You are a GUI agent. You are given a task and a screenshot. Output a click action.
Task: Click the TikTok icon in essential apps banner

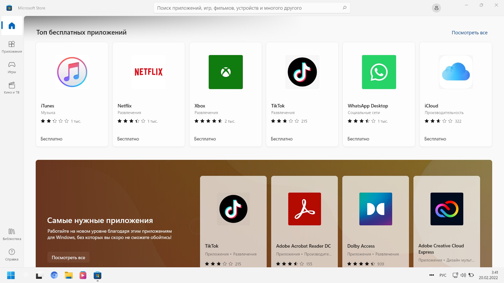[x=233, y=209]
